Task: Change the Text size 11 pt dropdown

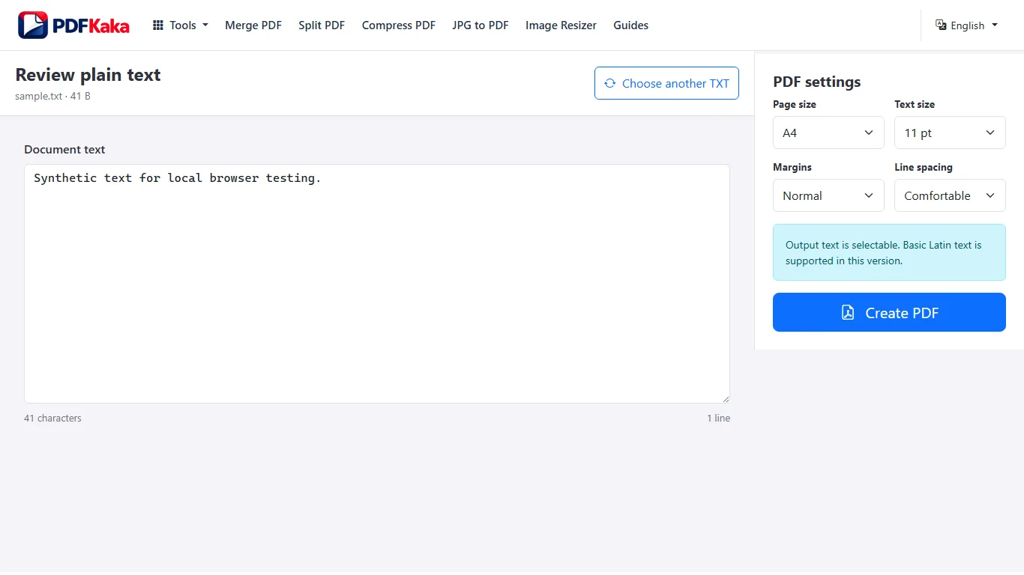Action: click(x=950, y=133)
